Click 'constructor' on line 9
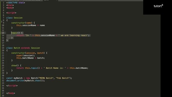The image size is (172, 97). click(18, 23)
